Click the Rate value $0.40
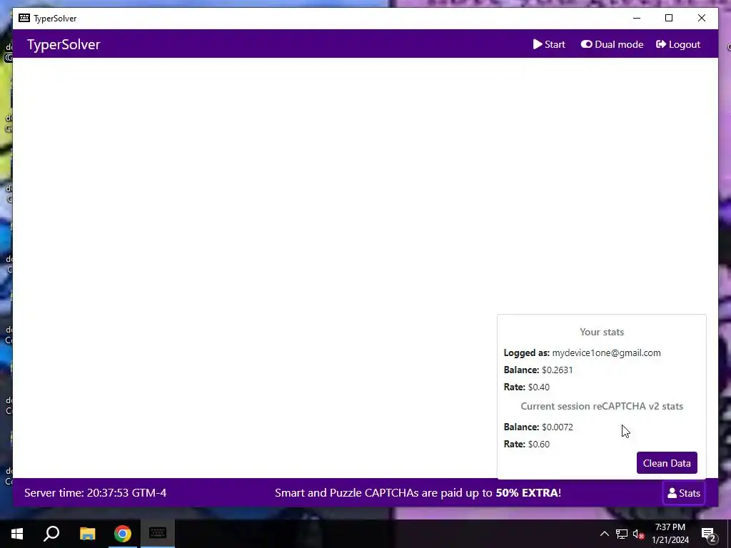 pos(538,387)
